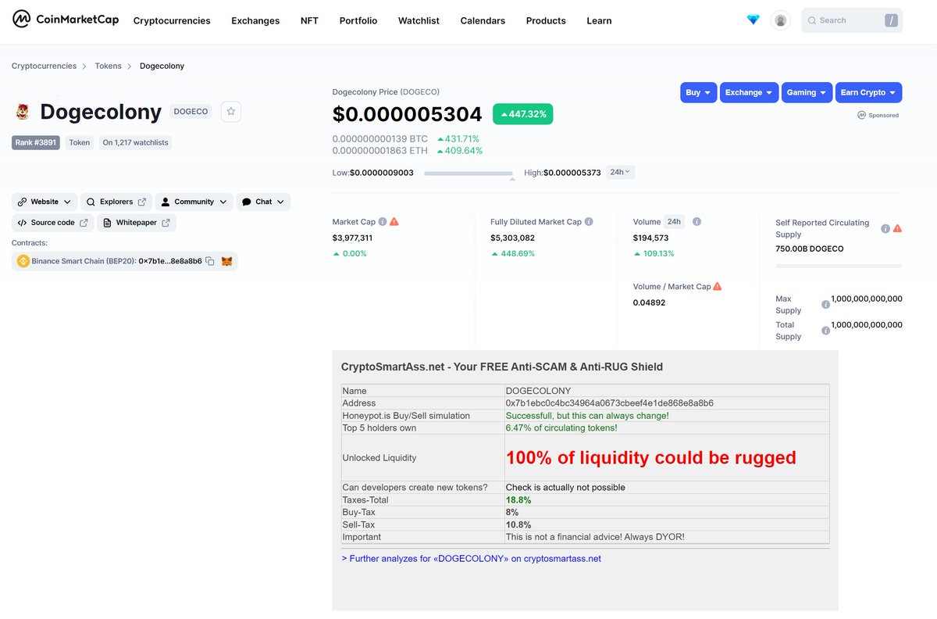Click the circulating supply progress bar
Viewport: 937px width, 619px height.
coord(839,266)
